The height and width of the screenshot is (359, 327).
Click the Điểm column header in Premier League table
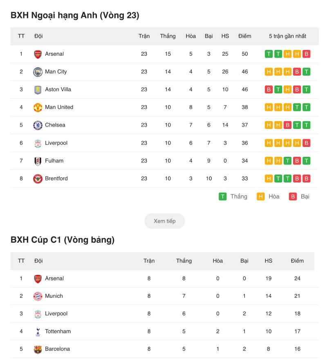[x=245, y=36]
